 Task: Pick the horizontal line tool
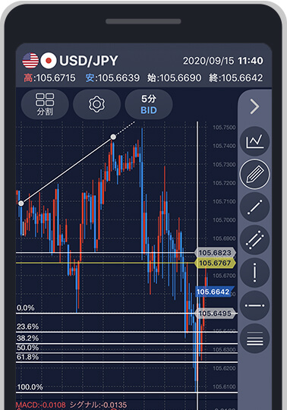pos(254,305)
